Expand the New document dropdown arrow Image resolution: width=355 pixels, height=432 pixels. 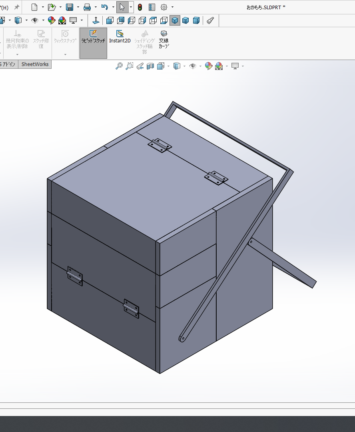click(x=43, y=7)
